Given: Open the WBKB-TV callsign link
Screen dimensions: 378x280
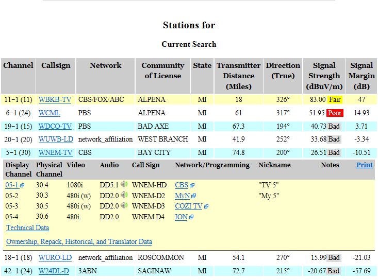Looking at the screenshot, I should 55,99.
